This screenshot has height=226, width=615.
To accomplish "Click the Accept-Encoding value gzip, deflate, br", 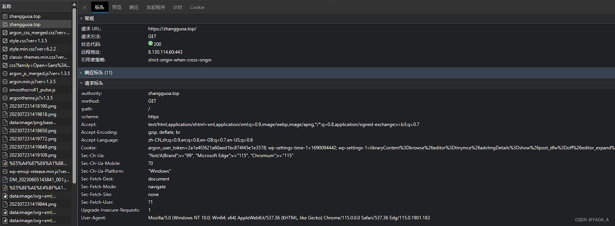I will 164,132.
